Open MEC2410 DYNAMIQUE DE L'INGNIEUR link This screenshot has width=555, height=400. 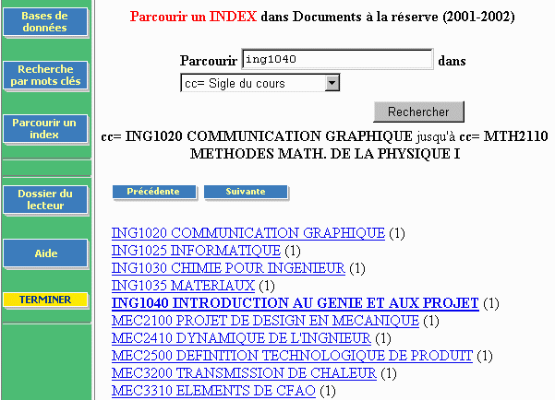point(241,338)
